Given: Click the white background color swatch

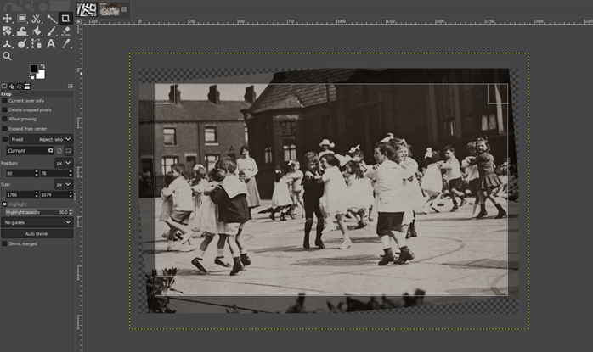Looking at the screenshot, I should 41,75.
